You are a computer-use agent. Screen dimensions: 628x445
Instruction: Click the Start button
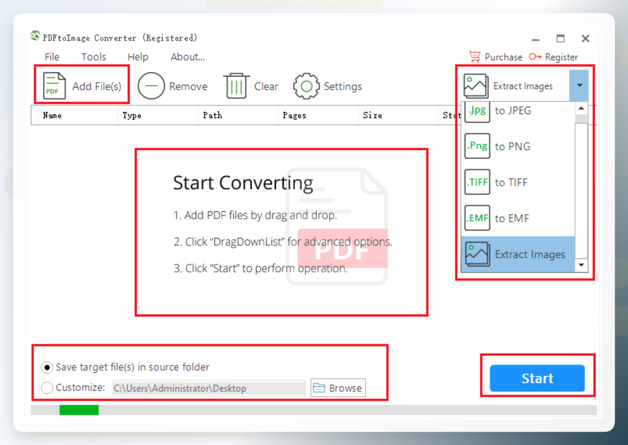[x=537, y=378]
